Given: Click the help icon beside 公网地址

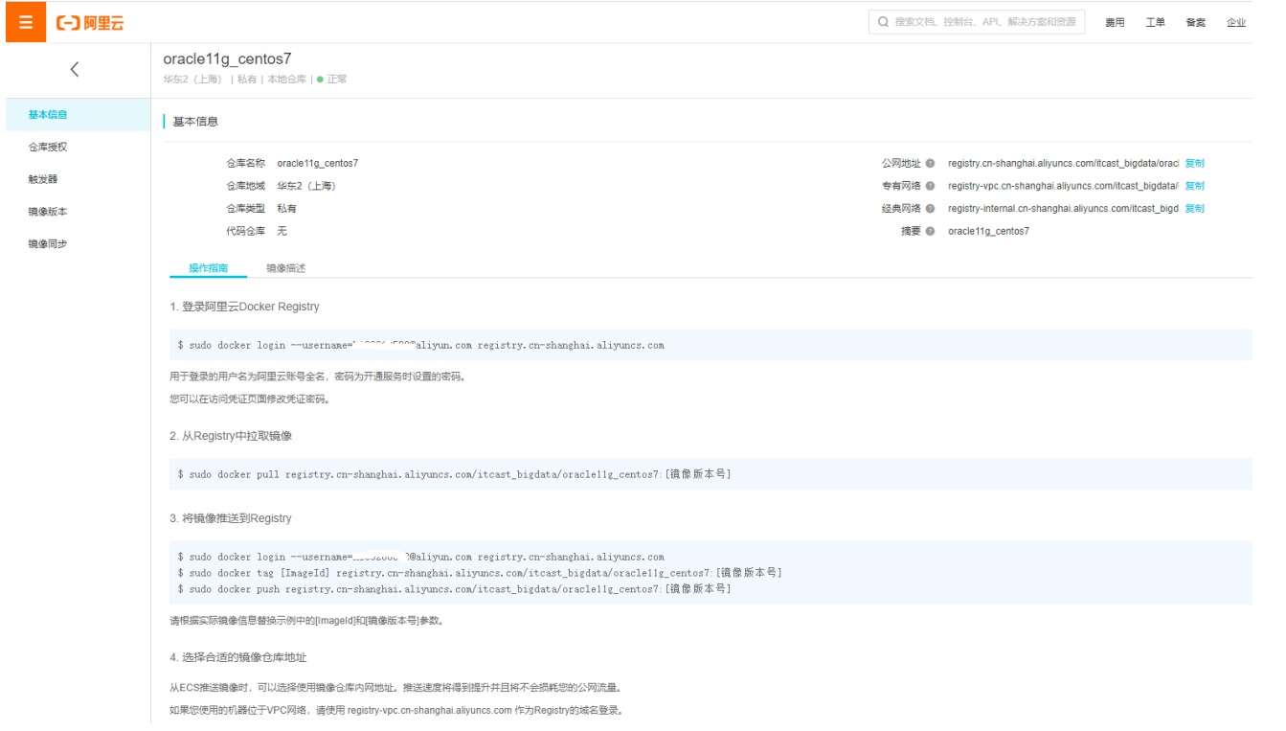Looking at the screenshot, I should (x=930, y=164).
